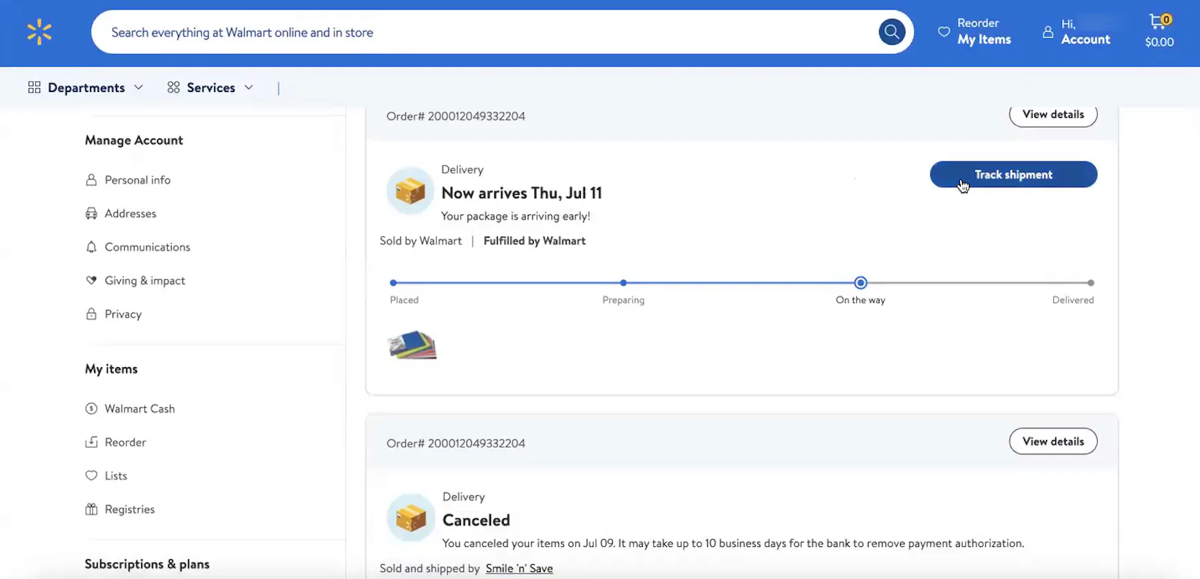1200x579 pixels.
Task: Open the ordered item product thumbnail
Action: coord(412,345)
